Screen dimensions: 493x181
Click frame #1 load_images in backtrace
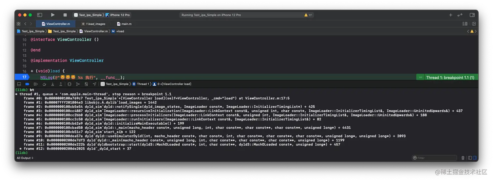[90, 102]
